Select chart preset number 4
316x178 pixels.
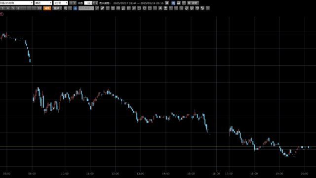[x=8, y=8]
